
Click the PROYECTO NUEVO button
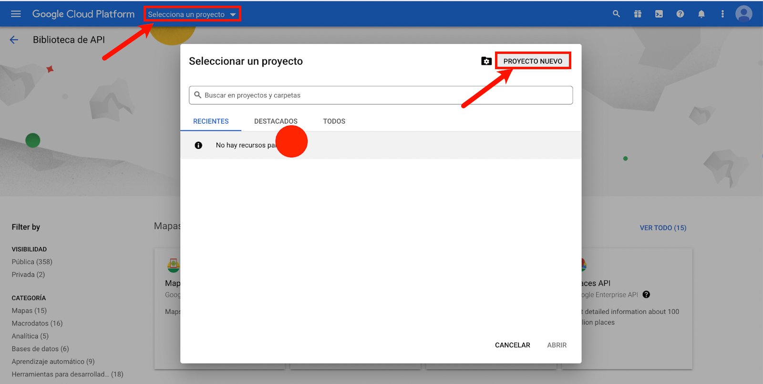533,61
